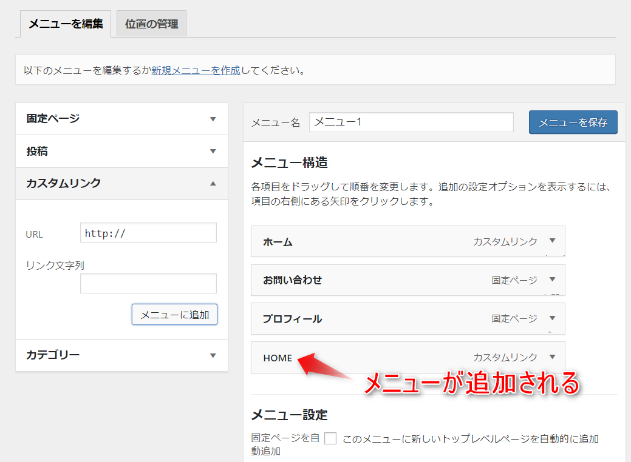Collapse the カスタムリンク panel arrow

click(213, 183)
